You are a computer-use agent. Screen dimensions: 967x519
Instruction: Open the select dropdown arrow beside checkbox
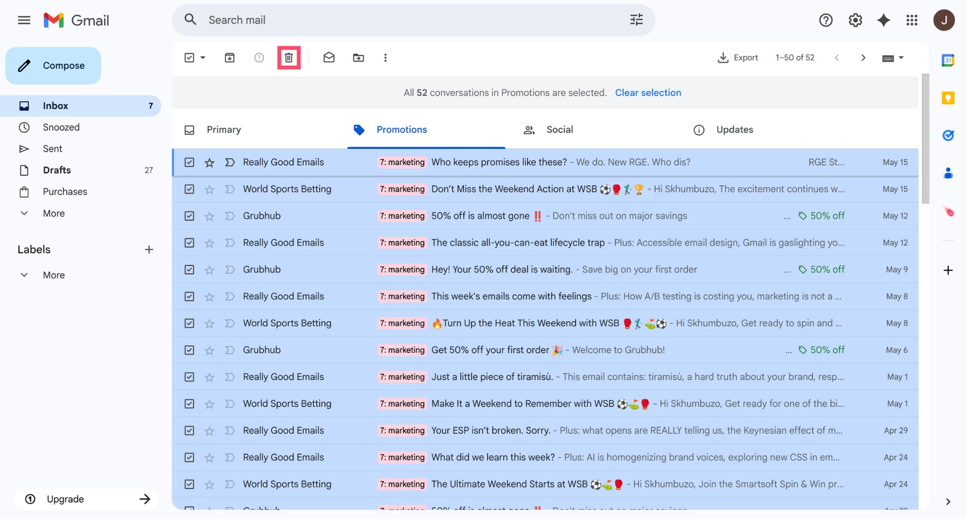[203, 58]
